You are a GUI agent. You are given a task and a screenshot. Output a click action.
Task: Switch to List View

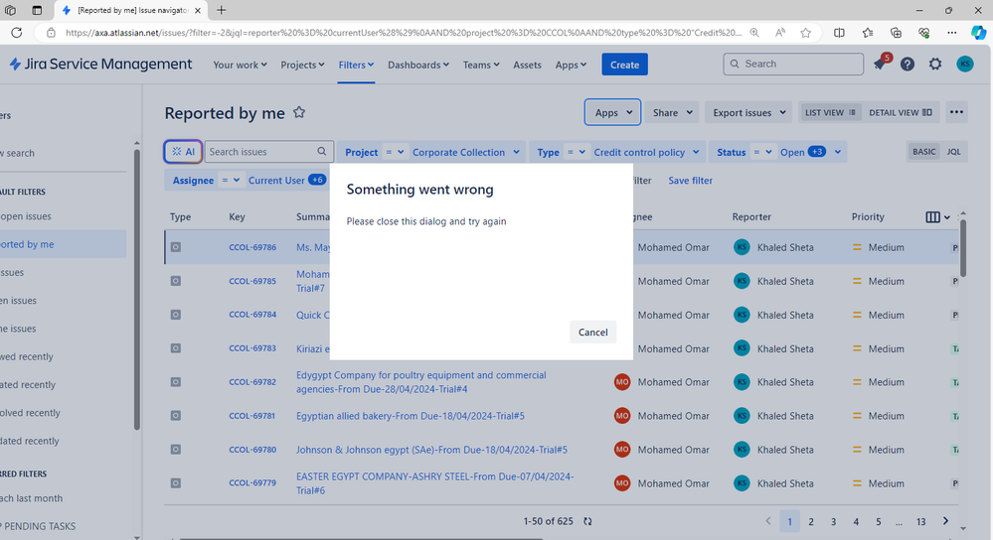830,112
